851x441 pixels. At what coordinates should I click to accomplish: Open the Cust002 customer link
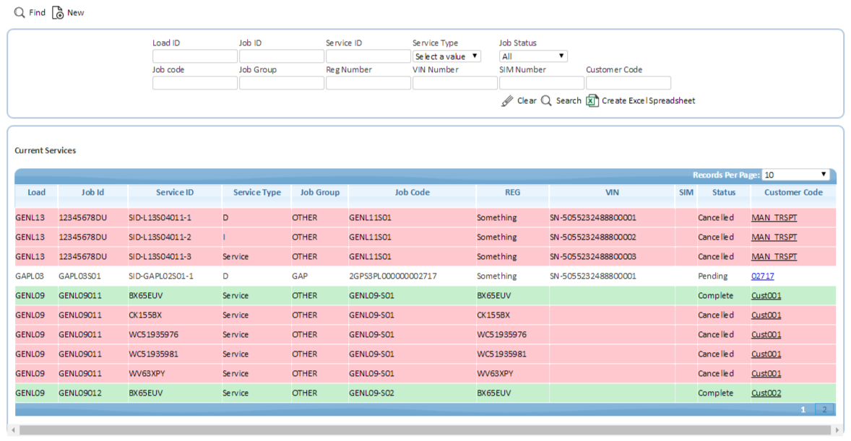coord(766,393)
